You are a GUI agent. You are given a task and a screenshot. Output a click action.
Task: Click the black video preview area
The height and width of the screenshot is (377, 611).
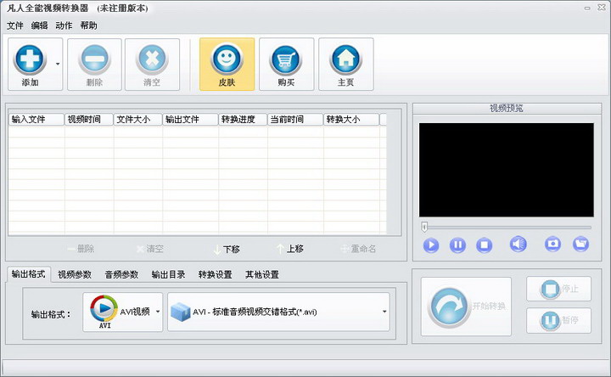click(x=506, y=170)
